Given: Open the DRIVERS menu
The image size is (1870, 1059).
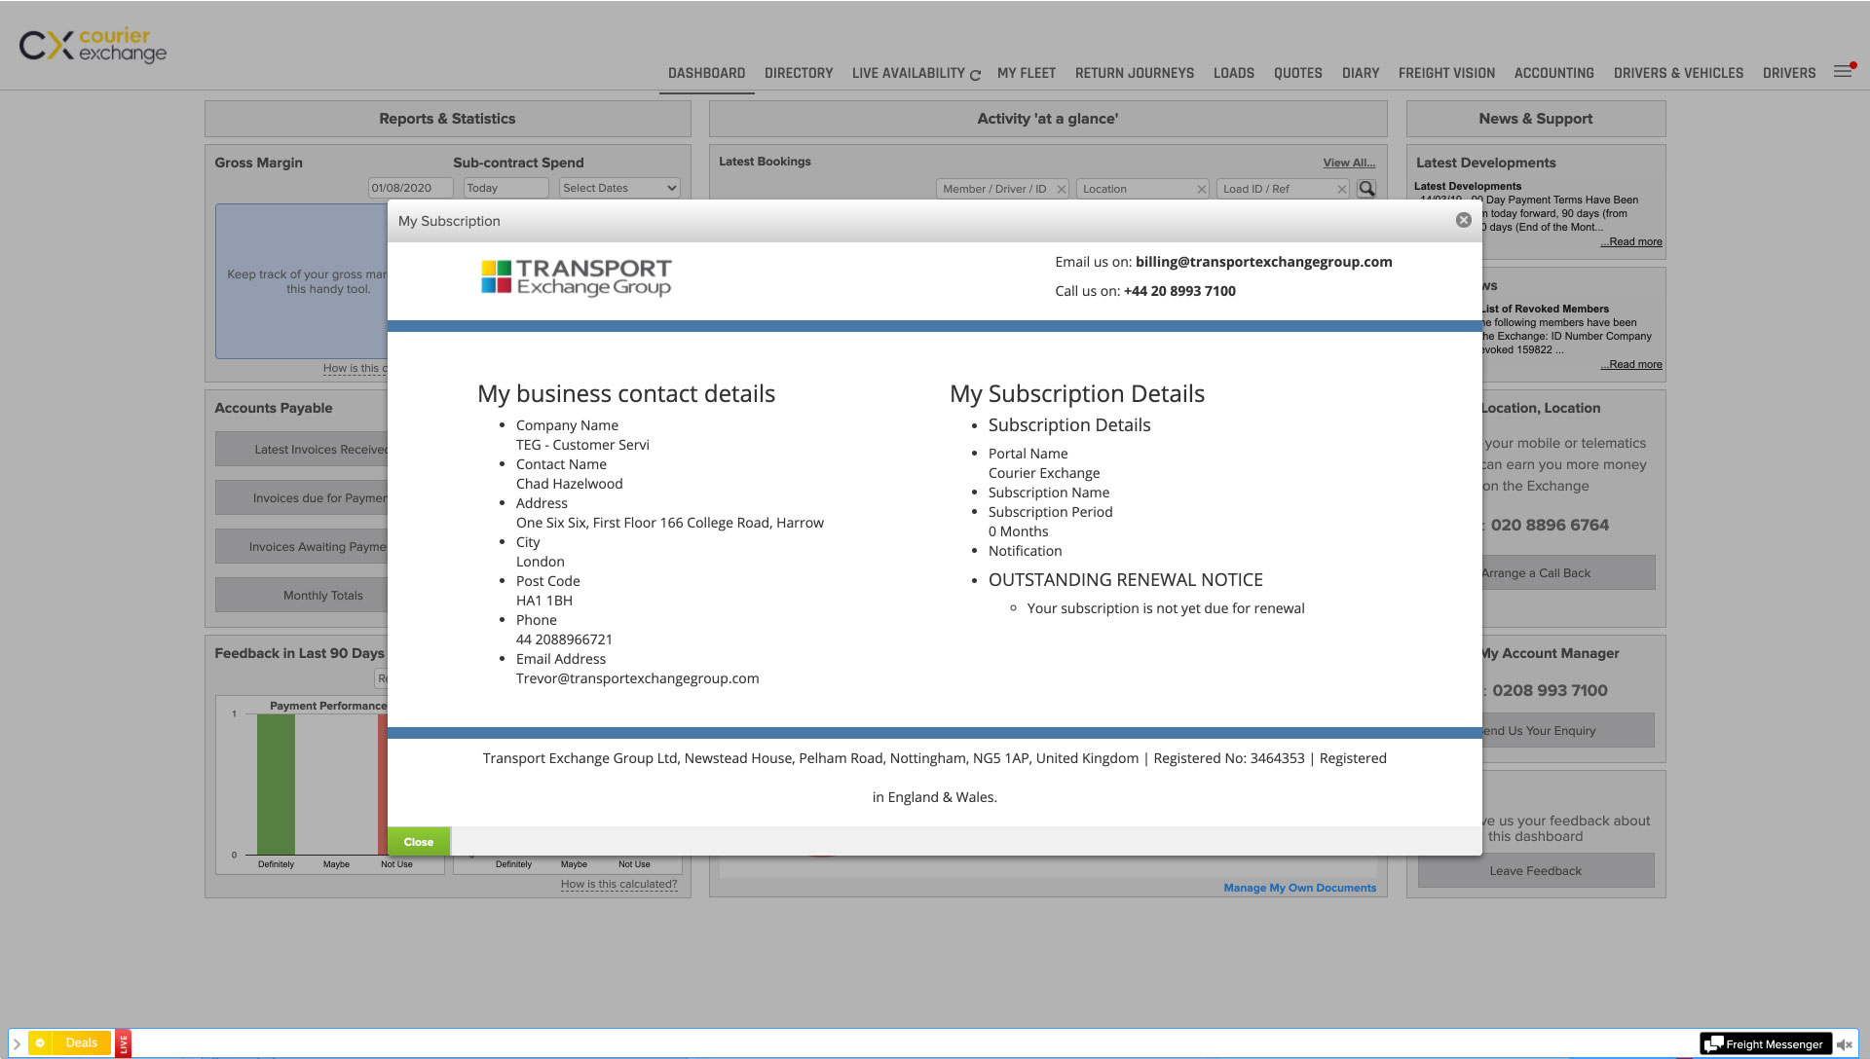Looking at the screenshot, I should point(1789,73).
